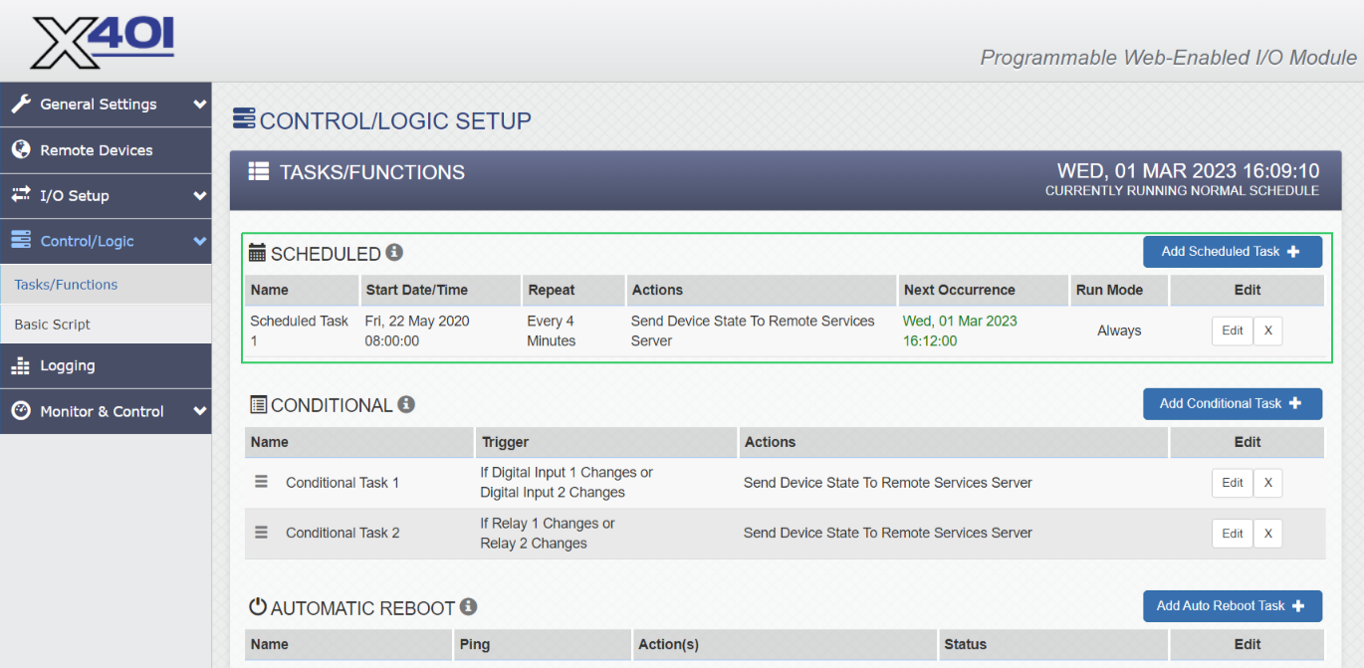Delete Scheduled Task 1 with X button

pos(1267,331)
